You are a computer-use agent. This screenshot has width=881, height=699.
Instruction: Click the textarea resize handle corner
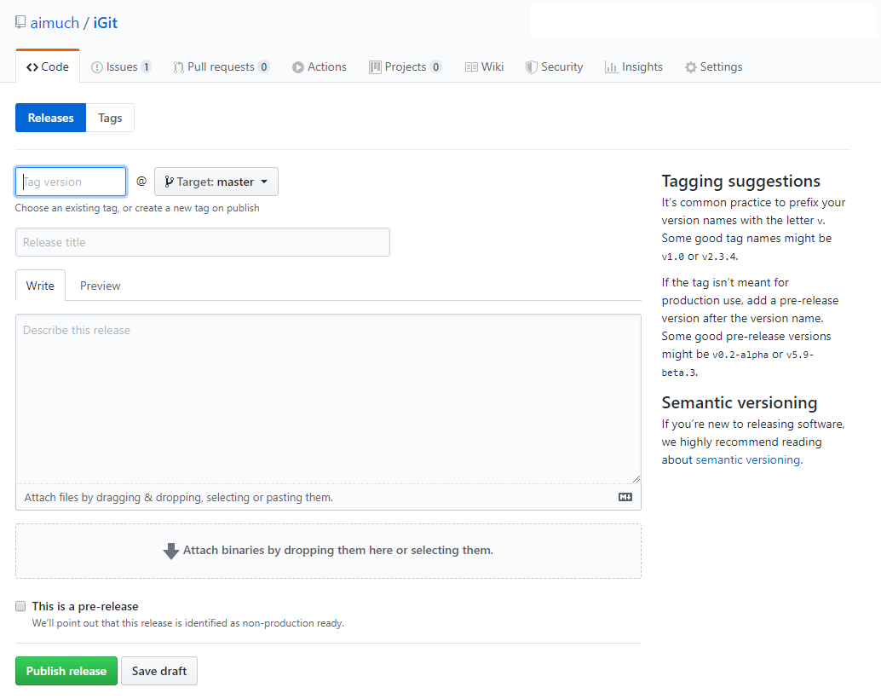tap(636, 479)
